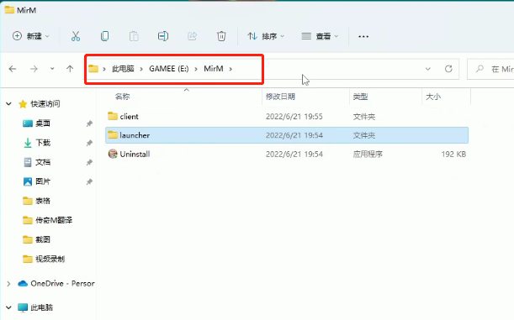Screen dimensions: 514x320
Task: Open the 排序 (Sort) dropdown
Action: tap(266, 36)
